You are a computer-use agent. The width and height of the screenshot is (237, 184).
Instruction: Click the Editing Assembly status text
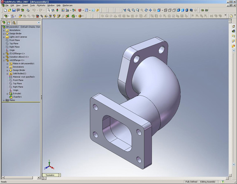[x=208, y=182]
